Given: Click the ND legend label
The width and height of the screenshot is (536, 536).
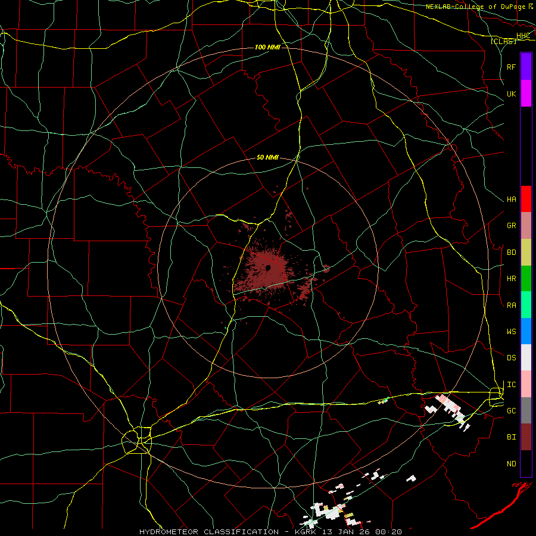Looking at the screenshot, I should coord(512,463).
